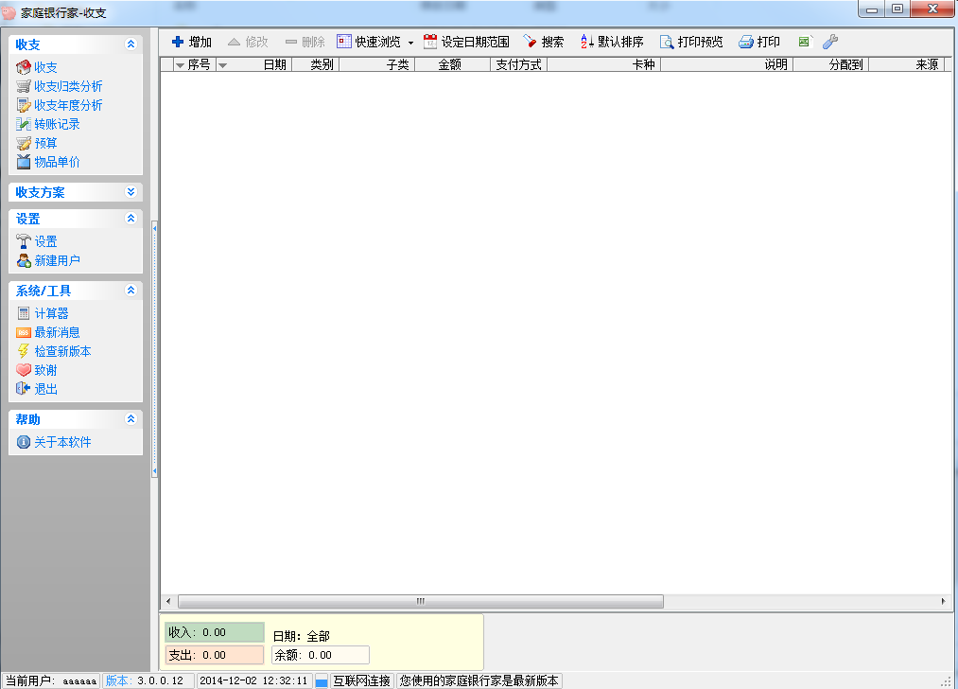Click the 日期: 全部 label
The height and width of the screenshot is (689, 958).
click(302, 636)
